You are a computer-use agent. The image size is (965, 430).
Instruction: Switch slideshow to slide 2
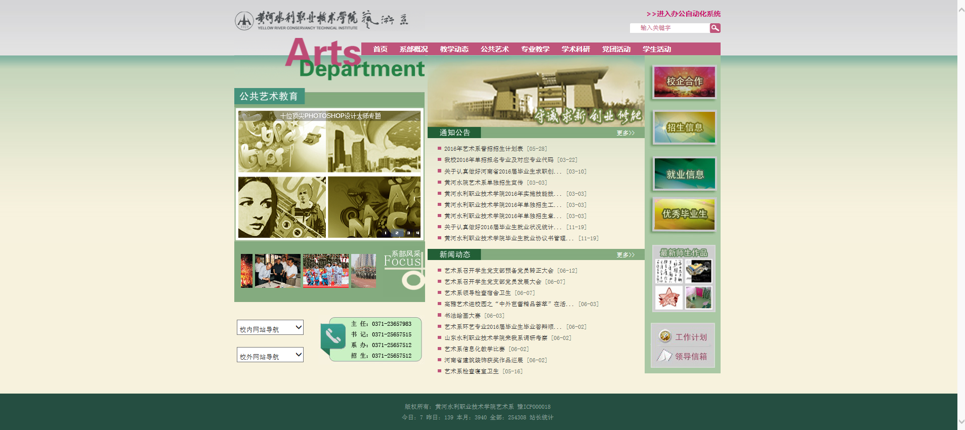[397, 233]
